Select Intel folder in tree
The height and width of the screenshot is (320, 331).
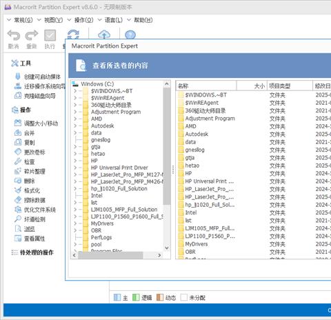coord(97,196)
